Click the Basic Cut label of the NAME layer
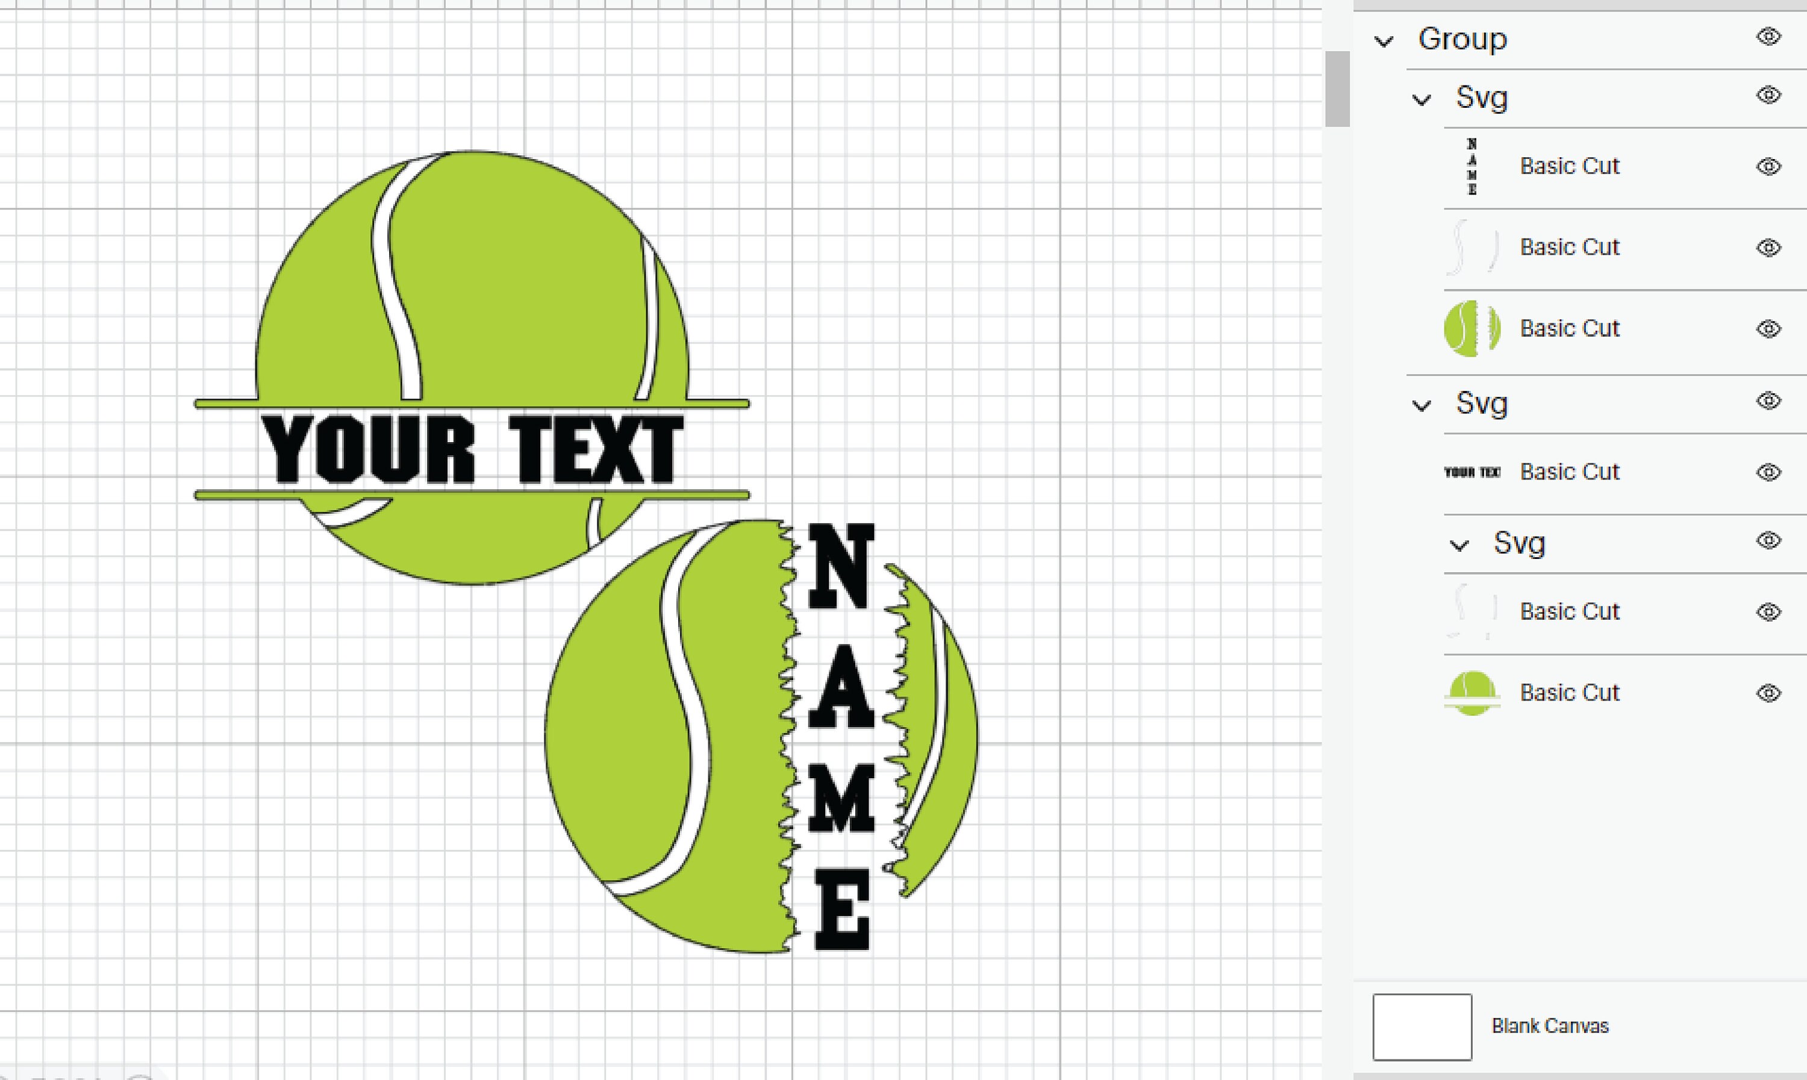The height and width of the screenshot is (1080, 1807). coord(1569,166)
